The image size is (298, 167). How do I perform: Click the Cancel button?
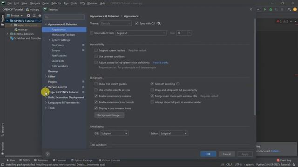tap(227, 154)
